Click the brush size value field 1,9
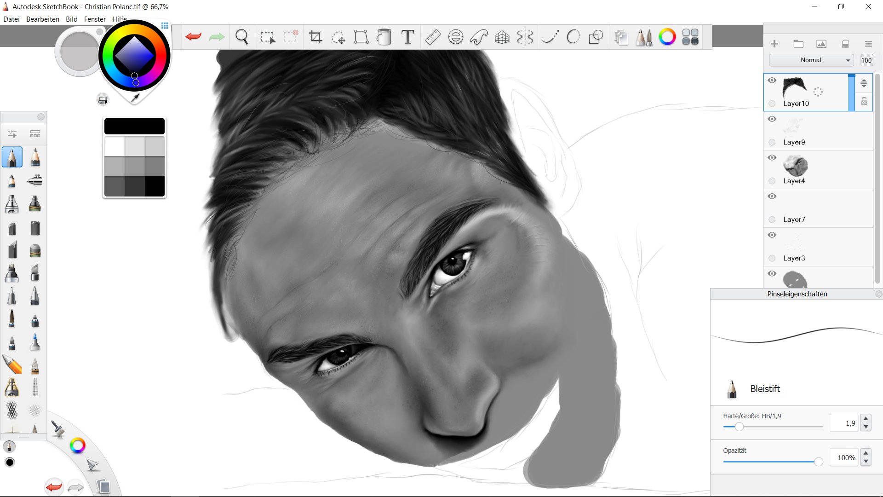883x497 pixels. (x=844, y=423)
